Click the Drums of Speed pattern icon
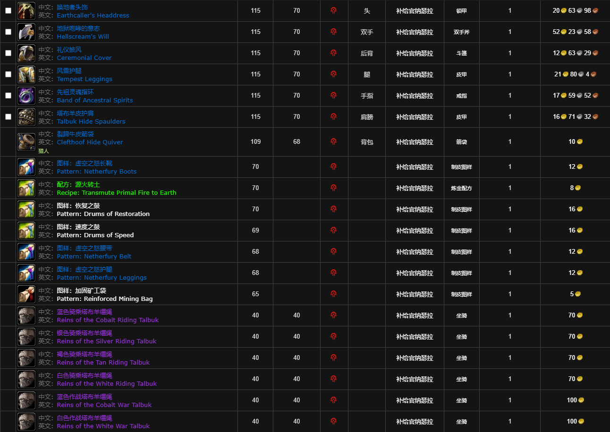This screenshot has width=610, height=432. (26, 231)
